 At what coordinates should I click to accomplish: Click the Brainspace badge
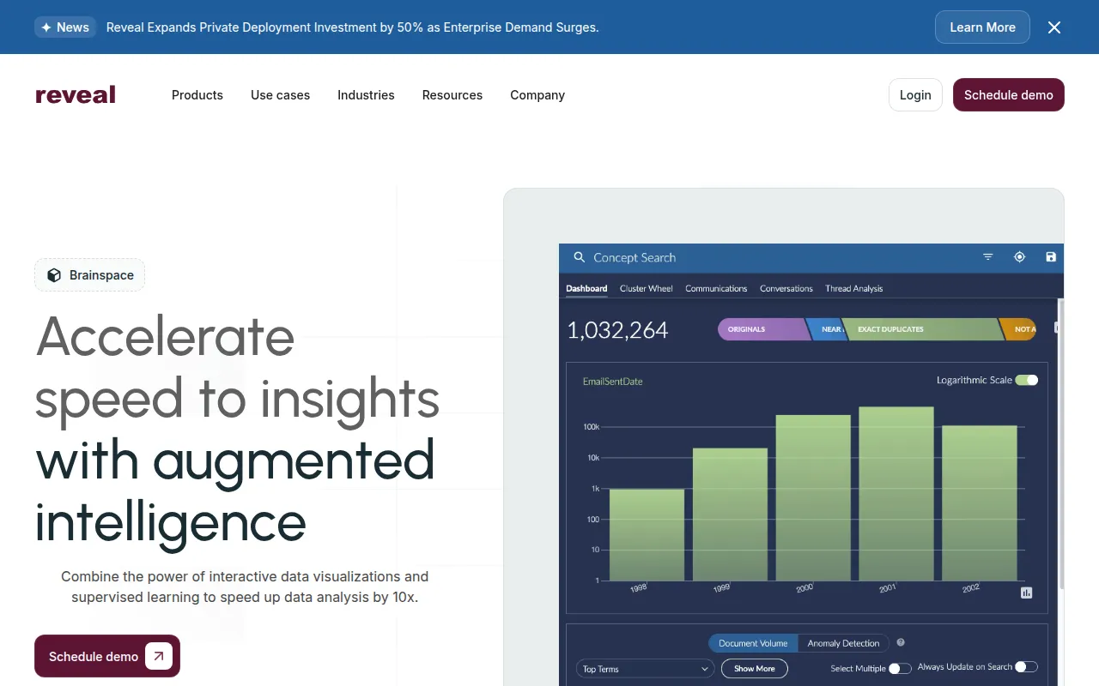pyautogui.click(x=90, y=275)
